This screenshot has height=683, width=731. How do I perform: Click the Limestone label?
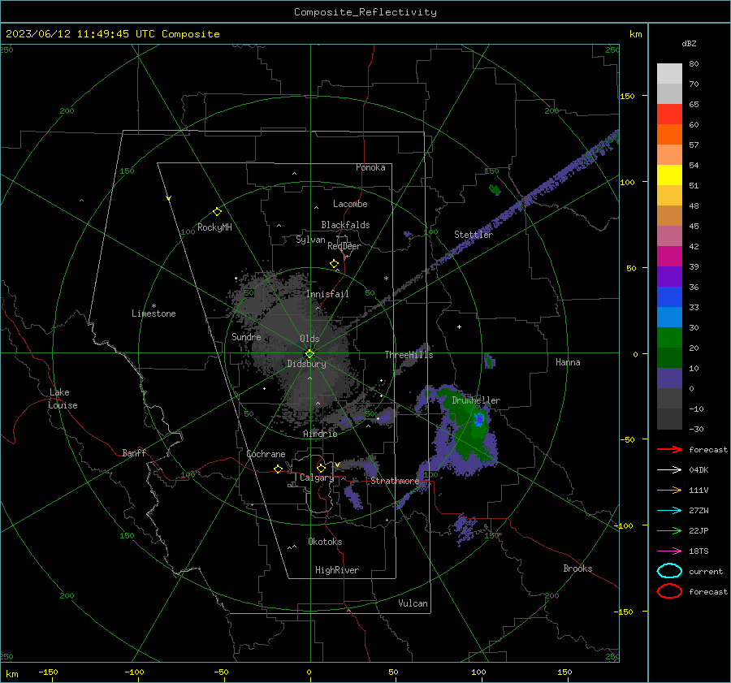coord(154,313)
